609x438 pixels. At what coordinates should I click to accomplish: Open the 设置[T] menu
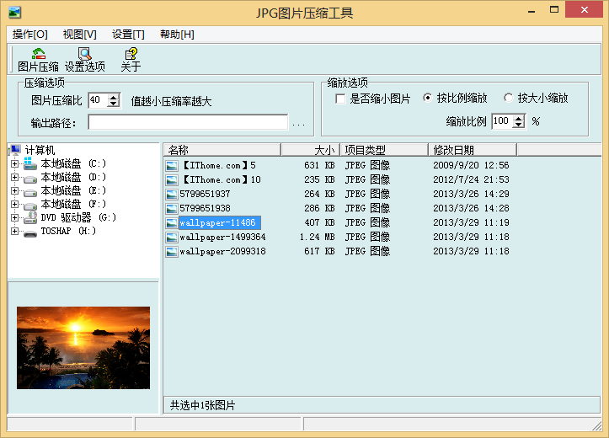(128, 35)
